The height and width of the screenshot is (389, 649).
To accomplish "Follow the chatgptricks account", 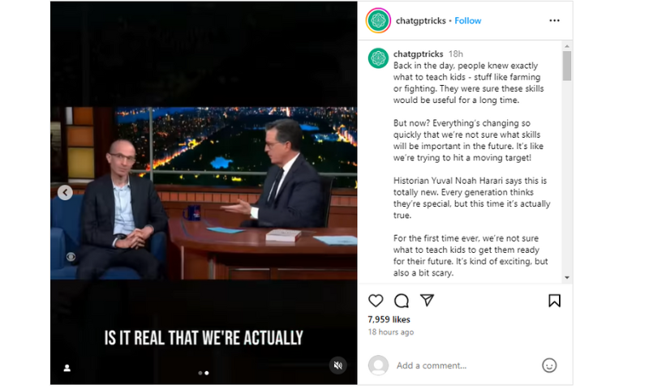I will pos(468,21).
